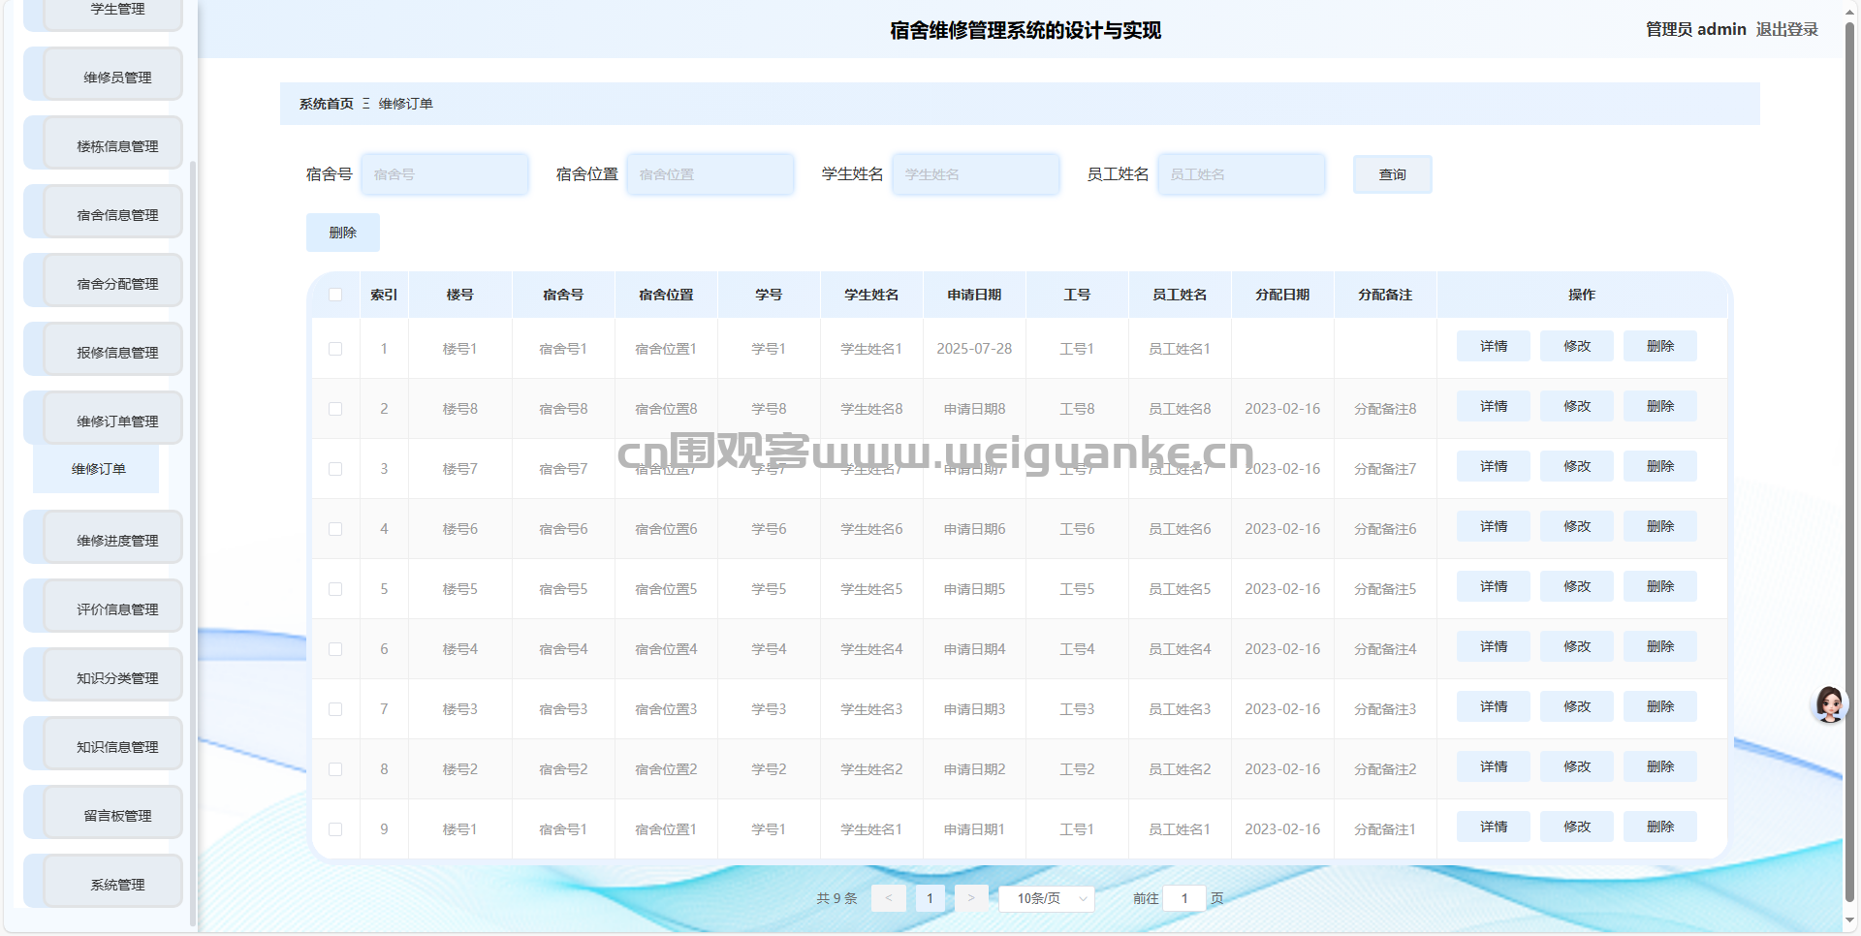The height and width of the screenshot is (936, 1861).
Task: View 详情 for the 2025-07-28 row
Action: (x=1494, y=346)
